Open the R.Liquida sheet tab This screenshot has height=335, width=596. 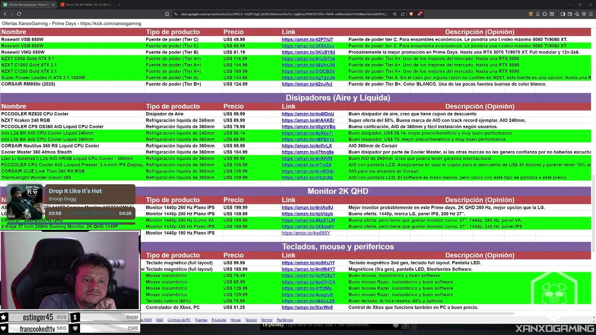[x=219, y=320]
